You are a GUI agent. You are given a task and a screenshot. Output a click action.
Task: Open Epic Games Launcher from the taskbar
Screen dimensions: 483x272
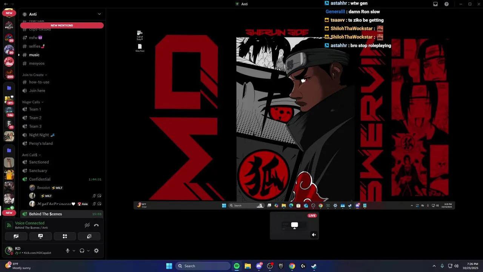281,266
